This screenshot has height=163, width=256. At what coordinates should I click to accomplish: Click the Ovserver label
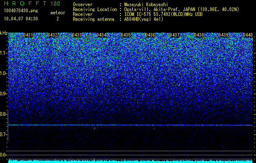[83, 4]
